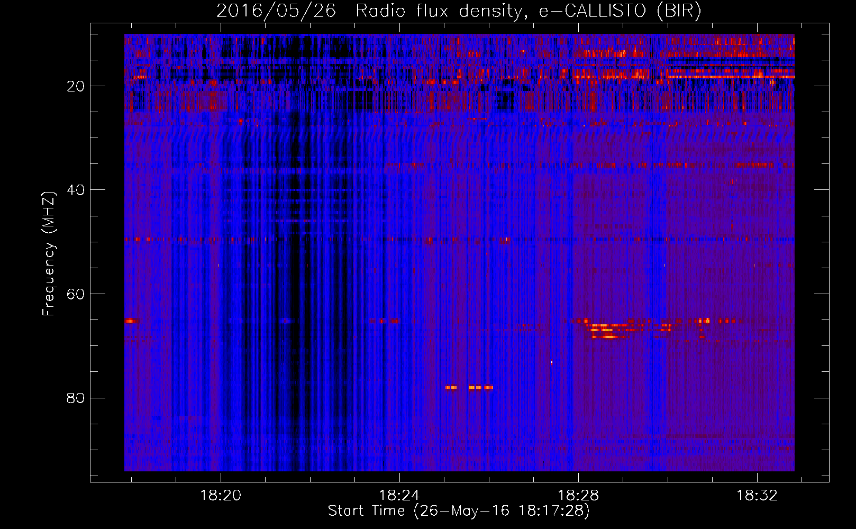Click the 20 MHz frequency tick label
This screenshot has width=856, height=529.
pos(76,86)
